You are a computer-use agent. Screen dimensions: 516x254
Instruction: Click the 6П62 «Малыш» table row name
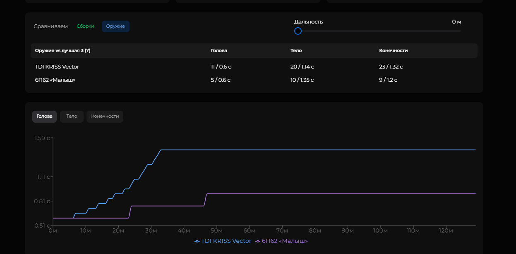click(x=55, y=80)
